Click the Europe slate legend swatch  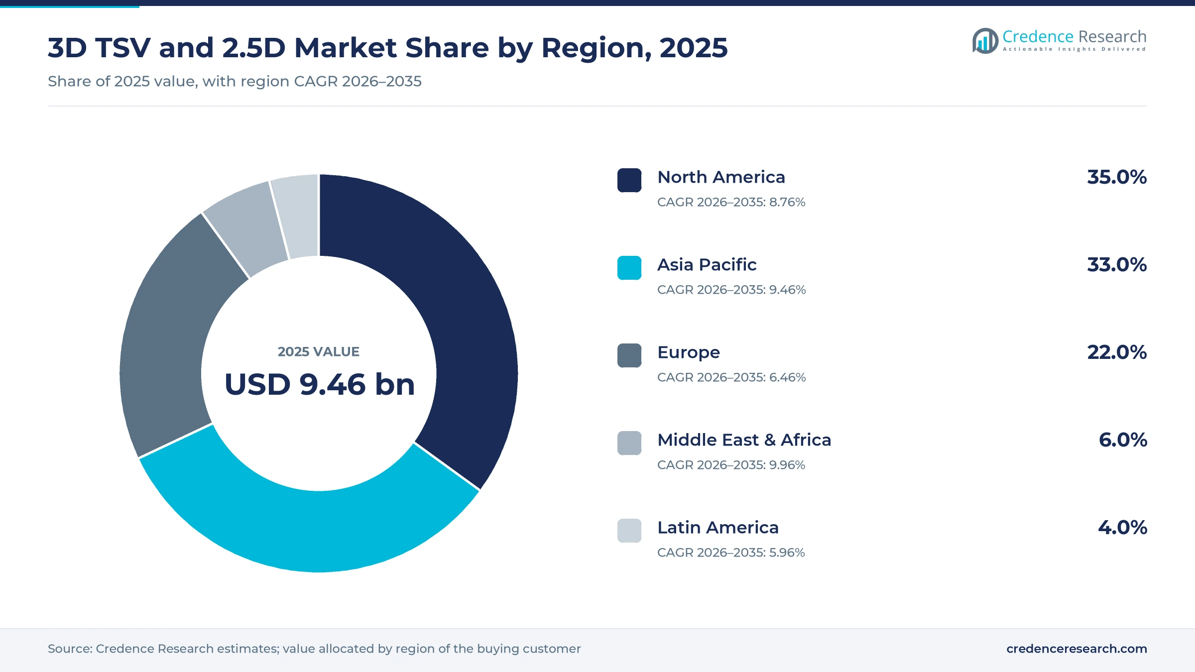click(629, 355)
